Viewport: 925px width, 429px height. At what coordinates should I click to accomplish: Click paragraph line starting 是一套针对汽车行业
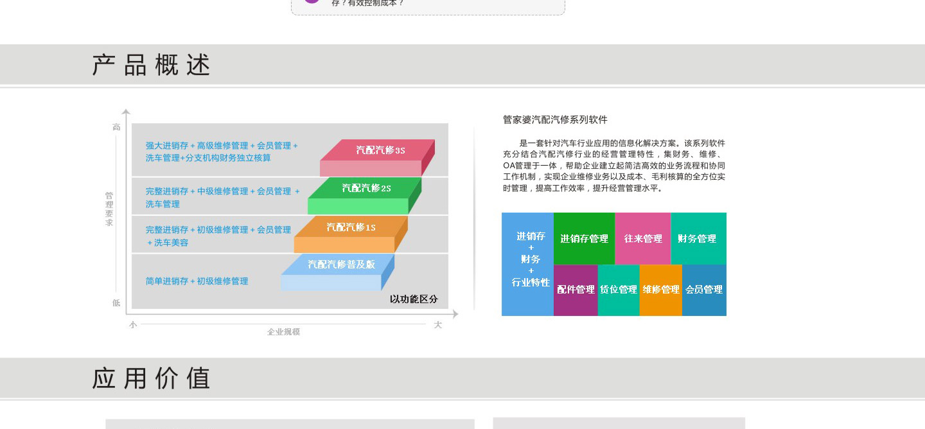coord(622,143)
